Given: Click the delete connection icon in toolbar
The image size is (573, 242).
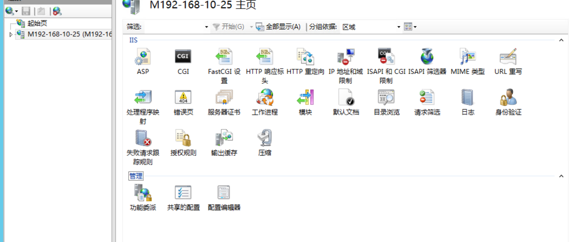Looking at the screenshot, I should click(57, 11).
